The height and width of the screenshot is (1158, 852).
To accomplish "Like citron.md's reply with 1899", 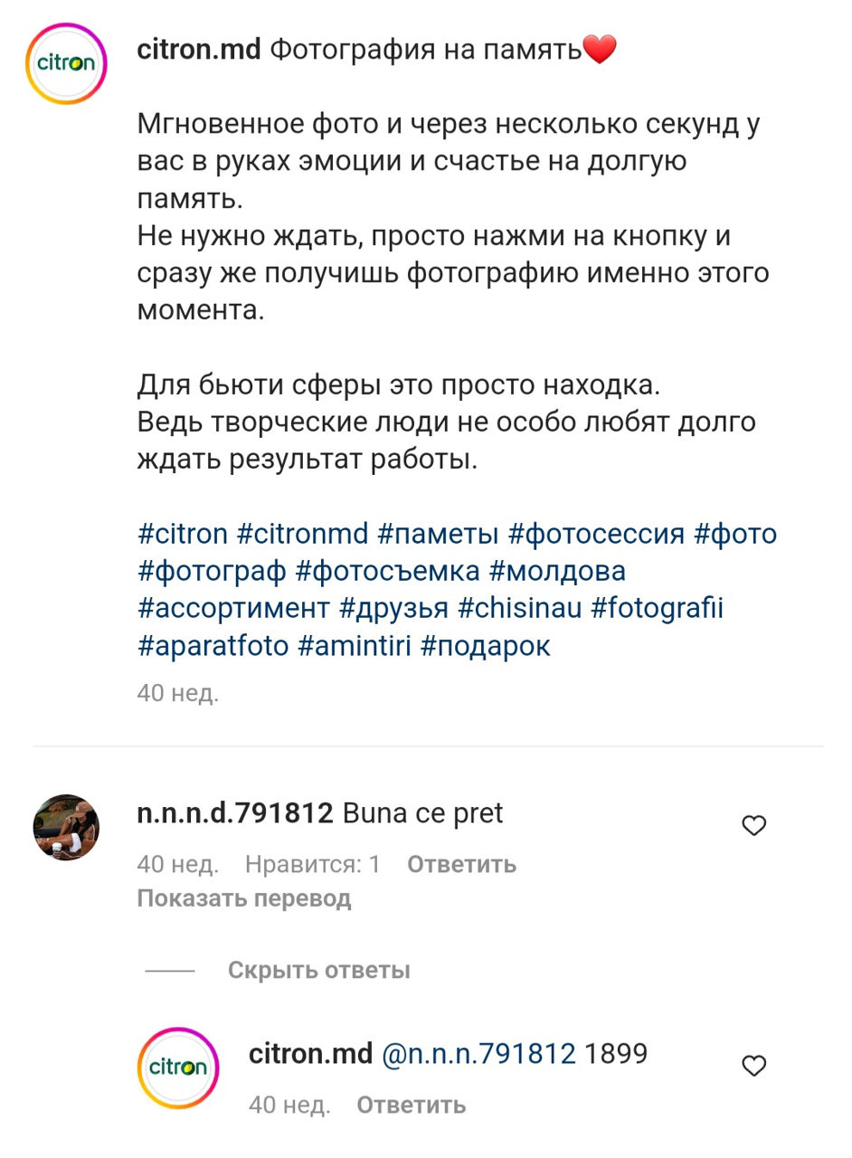I will click(x=753, y=1066).
